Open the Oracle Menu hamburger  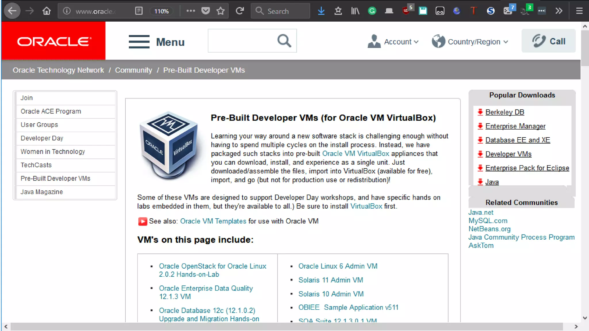click(156, 42)
